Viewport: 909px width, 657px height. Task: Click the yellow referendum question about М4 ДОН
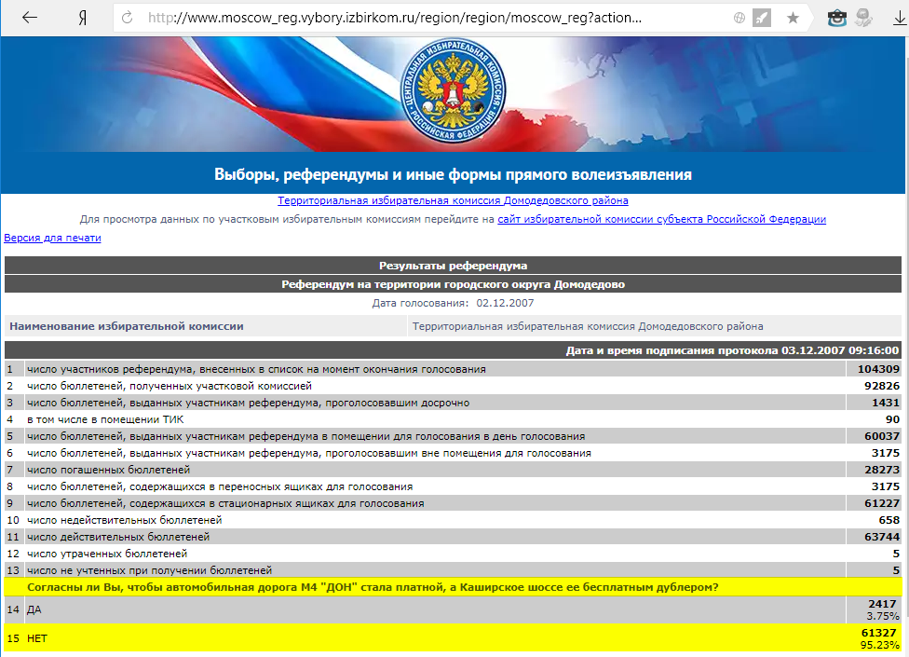point(373,587)
